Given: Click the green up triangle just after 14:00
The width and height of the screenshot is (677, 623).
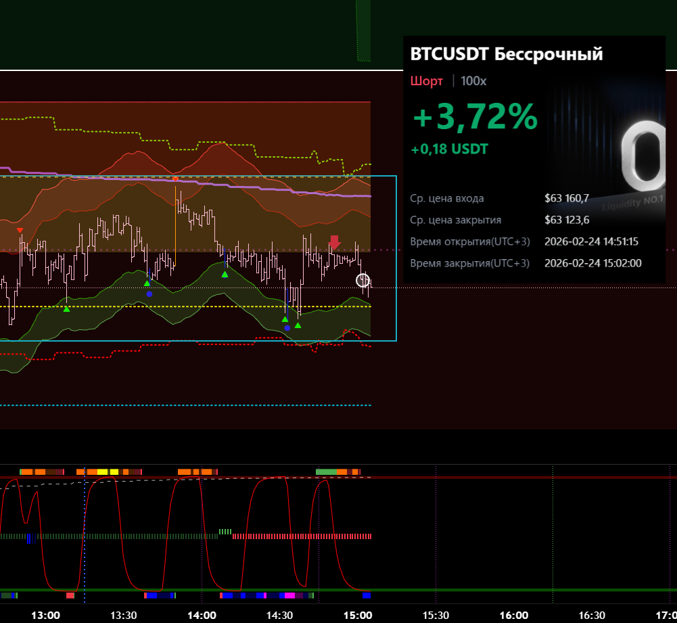Looking at the screenshot, I should pos(225,274).
